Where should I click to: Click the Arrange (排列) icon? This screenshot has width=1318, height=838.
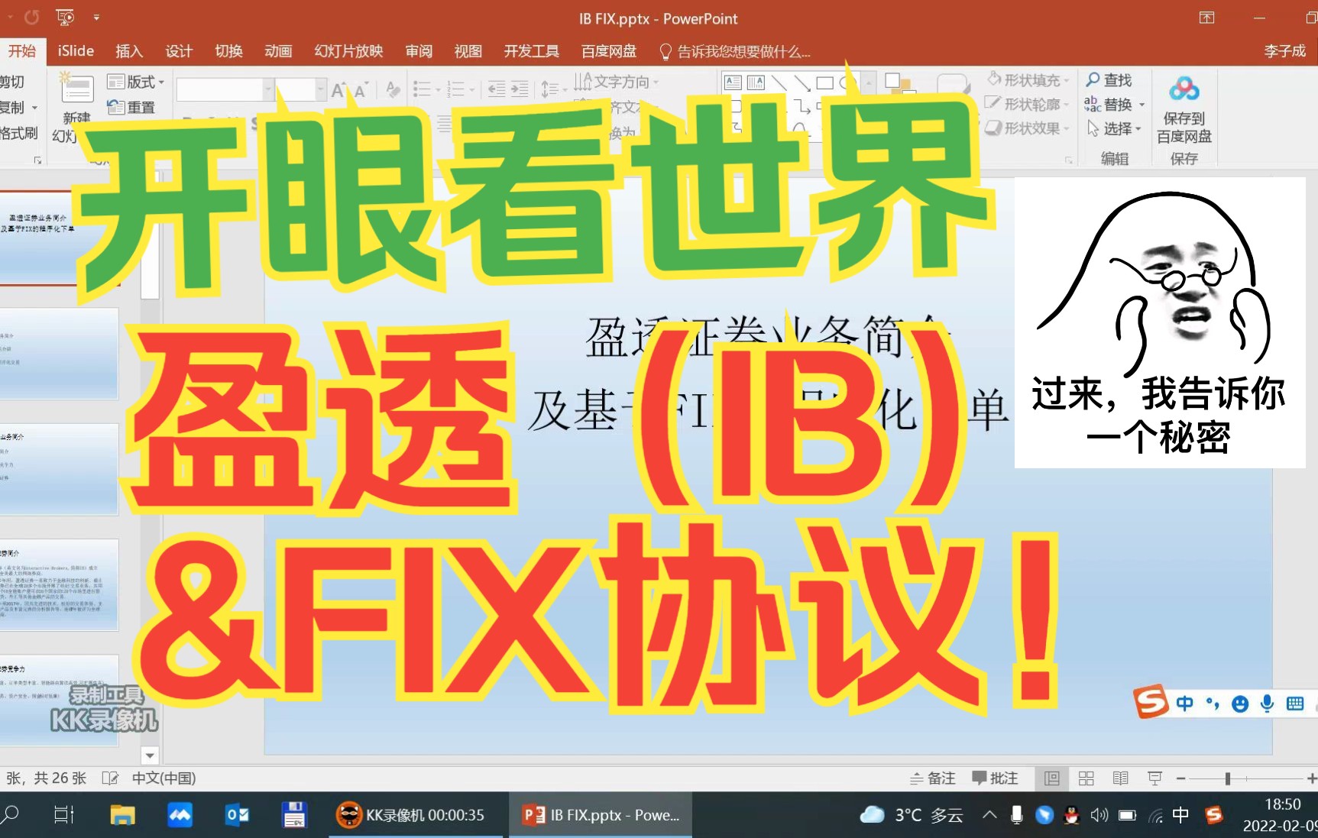pyautogui.click(x=899, y=83)
